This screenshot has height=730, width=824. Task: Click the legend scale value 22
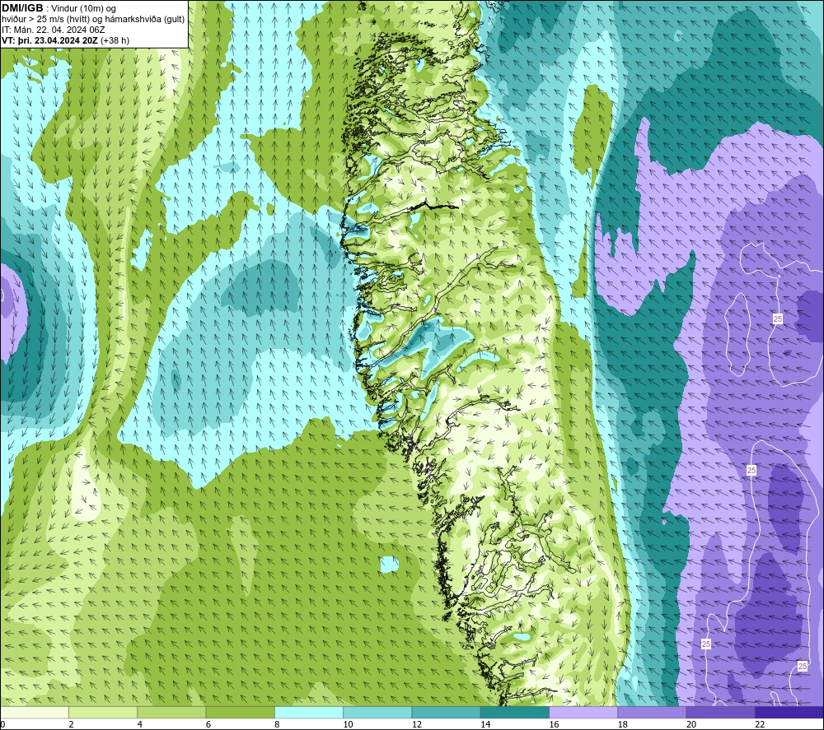point(761,725)
